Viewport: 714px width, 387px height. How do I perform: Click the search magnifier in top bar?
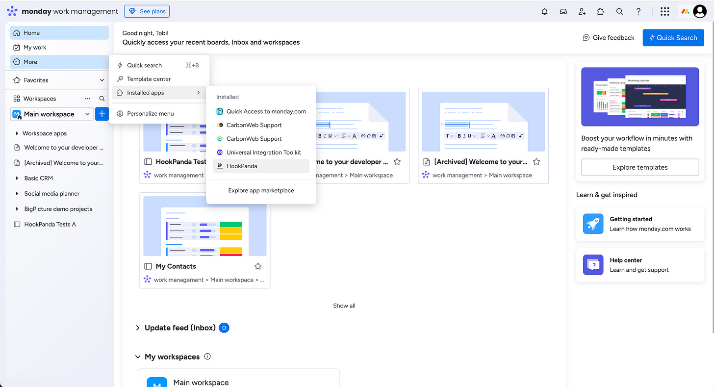(620, 11)
